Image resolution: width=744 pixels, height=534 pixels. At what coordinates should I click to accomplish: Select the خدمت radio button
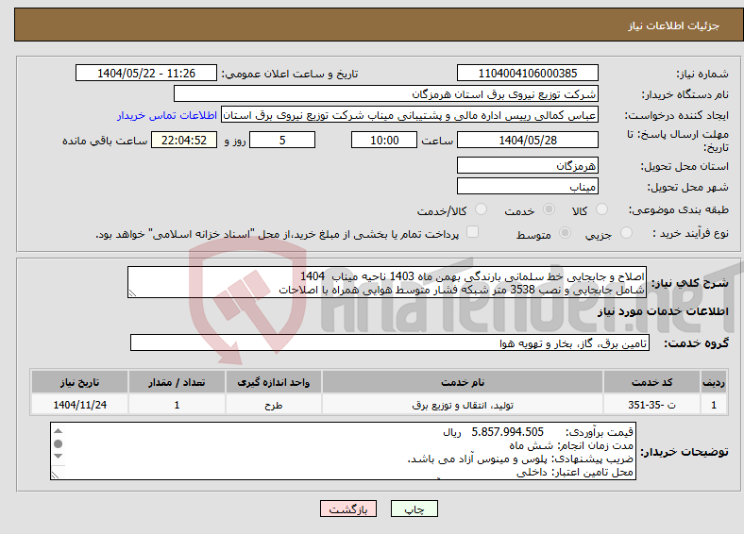tap(549, 209)
